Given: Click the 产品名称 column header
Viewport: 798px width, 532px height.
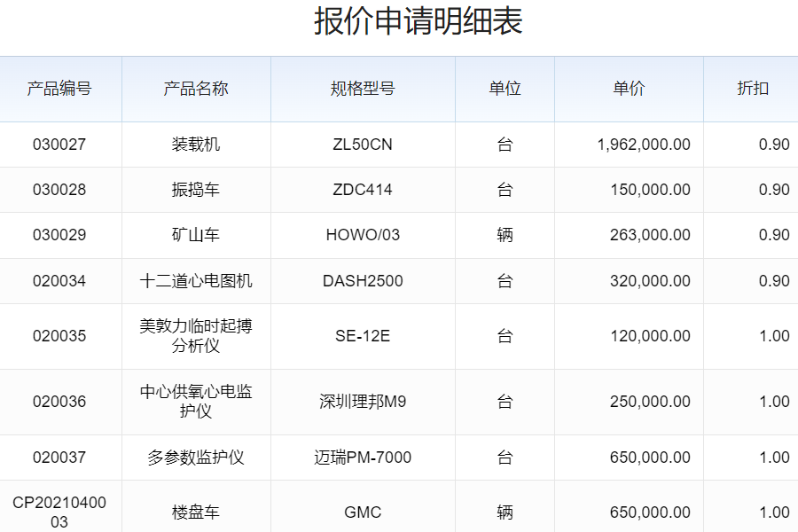Looking at the screenshot, I should pyautogui.click(x=196, y=89).
